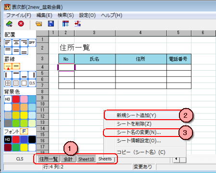
Task: Click the font F button
Action: [x=24, y=131]
